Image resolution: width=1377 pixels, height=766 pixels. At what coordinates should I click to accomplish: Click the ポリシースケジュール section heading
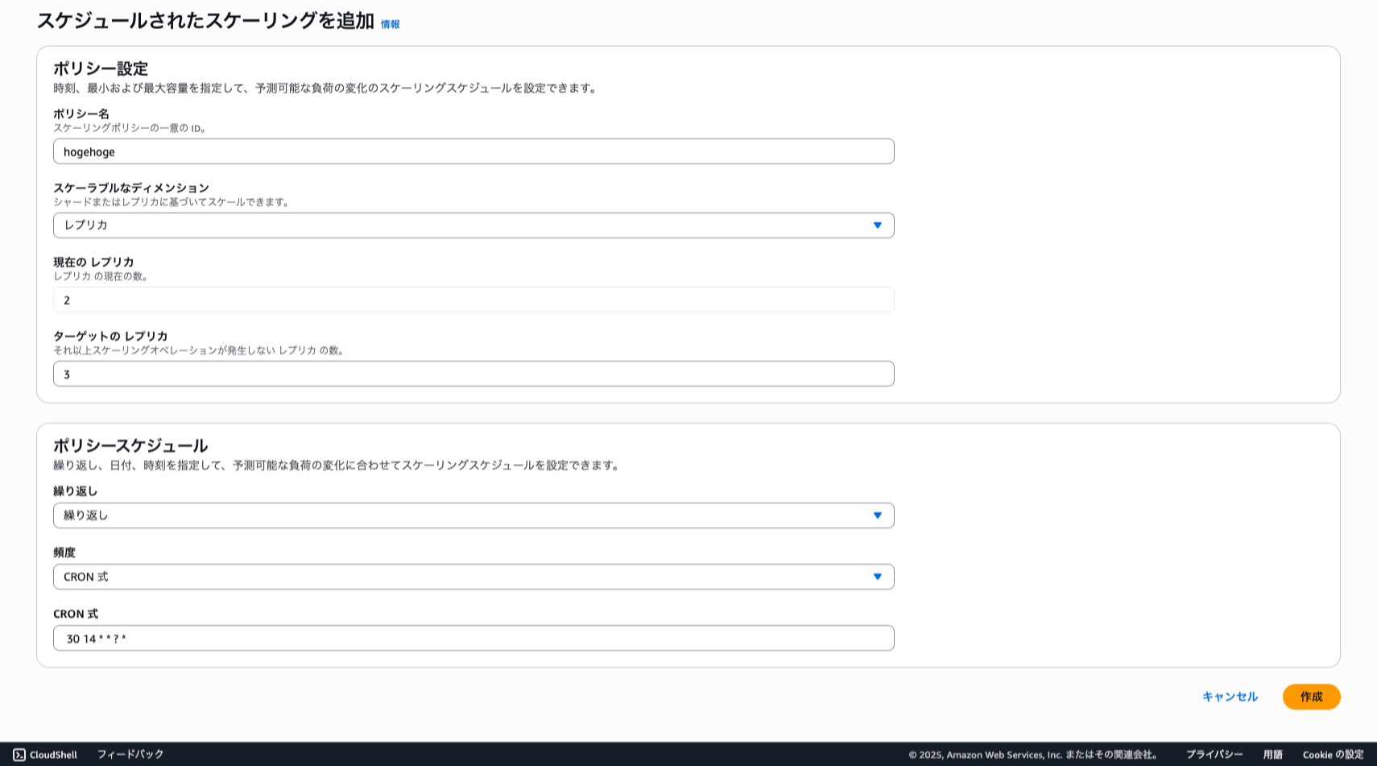[x=130, y=445]
